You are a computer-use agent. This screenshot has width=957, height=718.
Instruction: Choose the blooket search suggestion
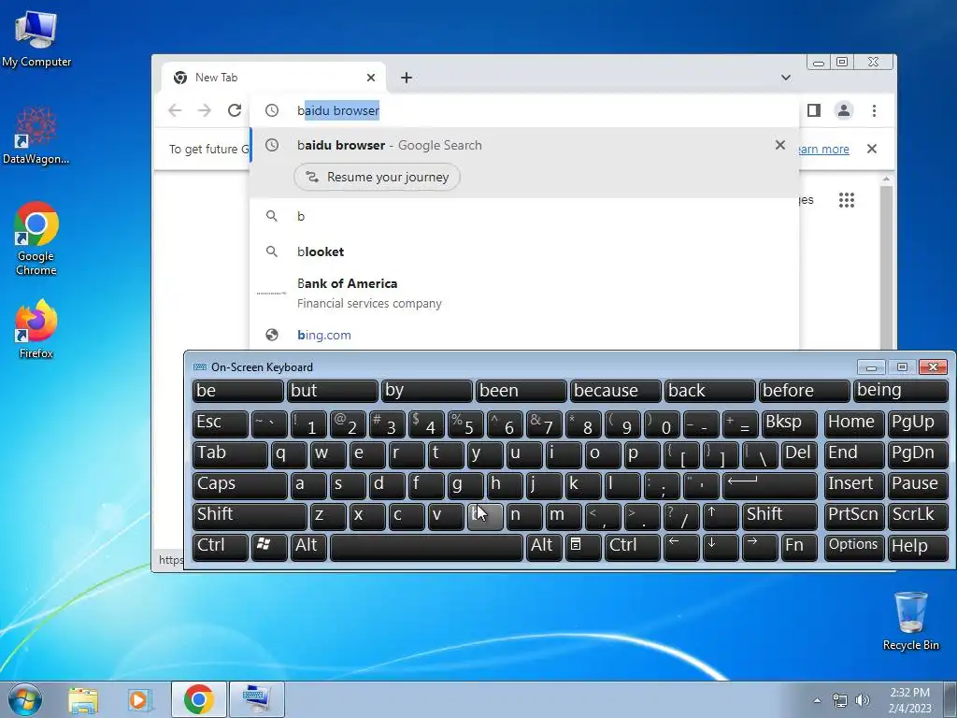(524, 251)
